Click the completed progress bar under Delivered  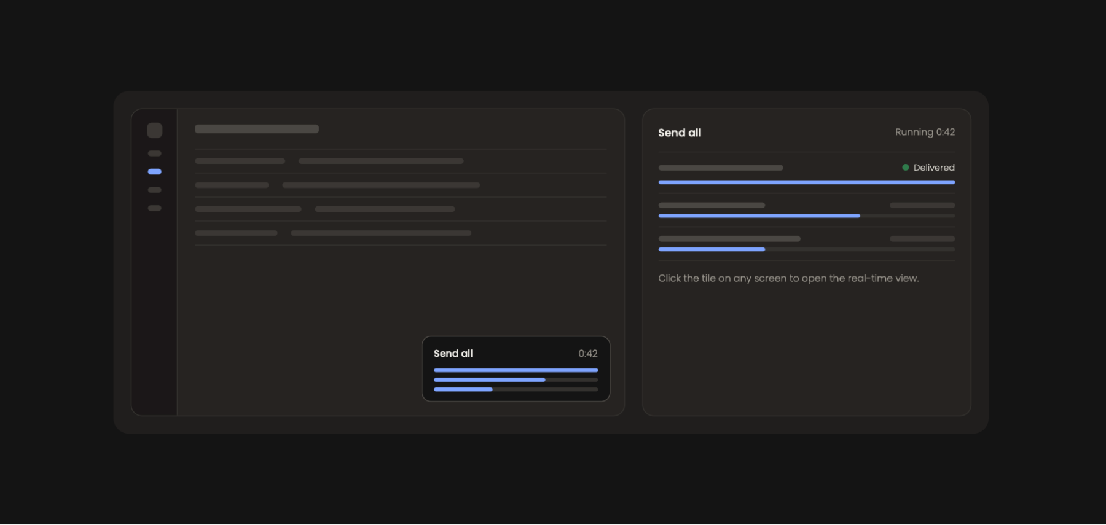tap(807, 182)
